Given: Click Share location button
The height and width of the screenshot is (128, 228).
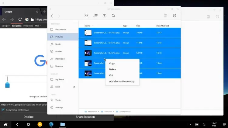Looking at the screenshot, I should (x=85, y=117).
